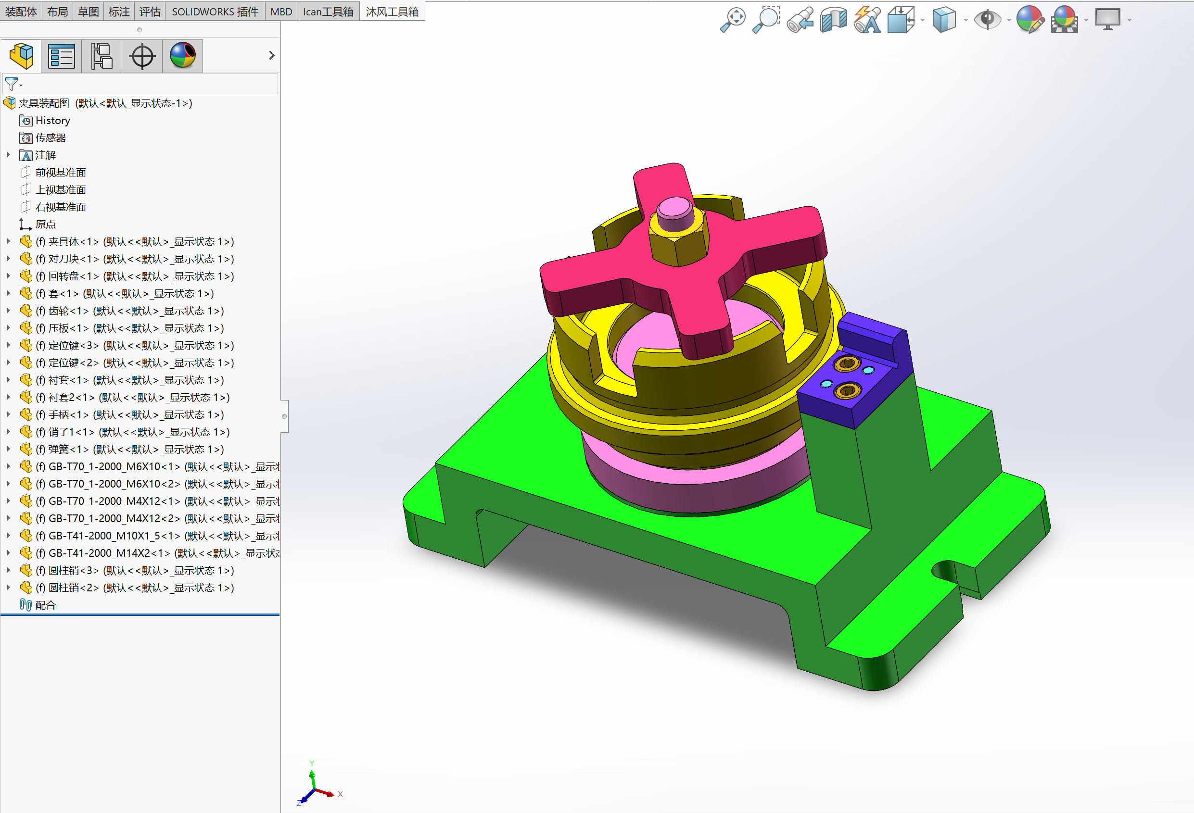Click the Zoom to Fit icon
1194x813 pixels.
[x=733, y=20]
